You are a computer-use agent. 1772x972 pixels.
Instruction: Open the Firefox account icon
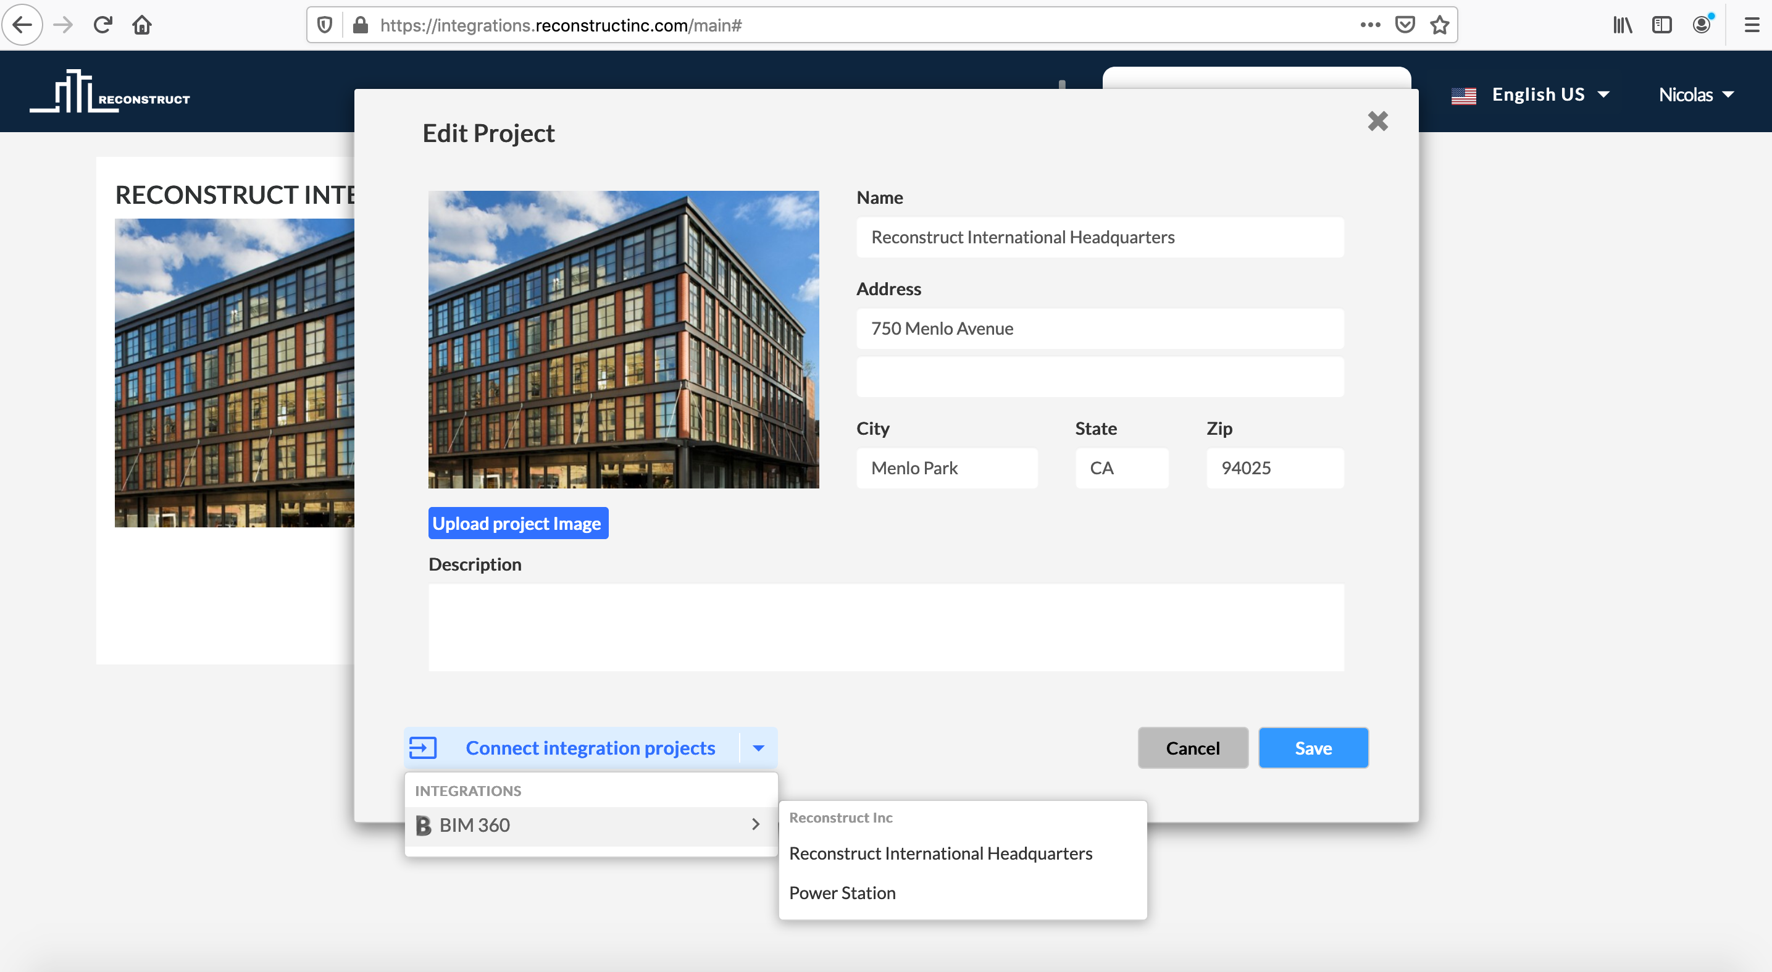[x=1702, y=25]
